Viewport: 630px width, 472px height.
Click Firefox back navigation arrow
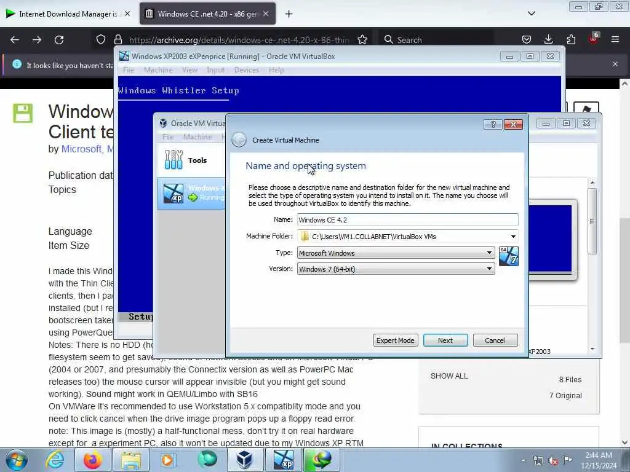click(x=15, y=40)
